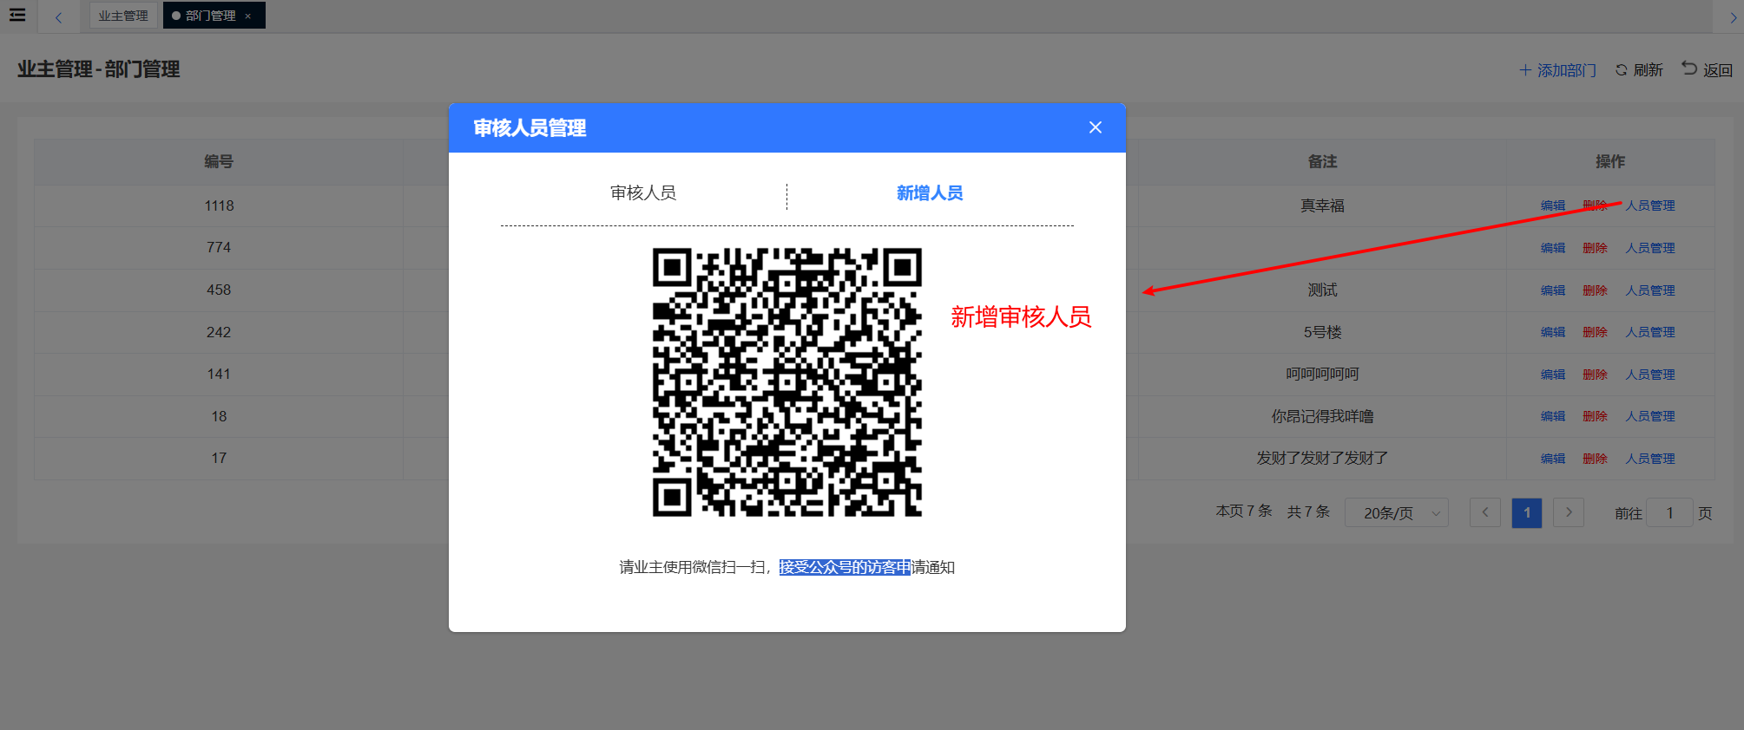Toggle the hamburger sidebar menu icon
The image size is (1744, 730).
[17, 15]
